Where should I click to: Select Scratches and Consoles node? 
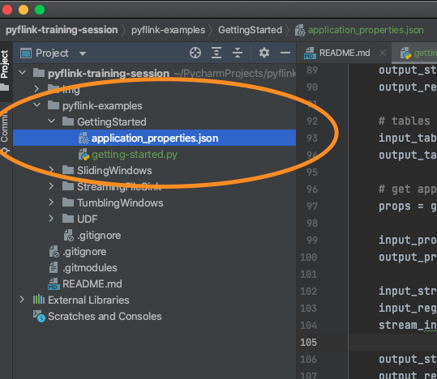[x=154, y=317]
